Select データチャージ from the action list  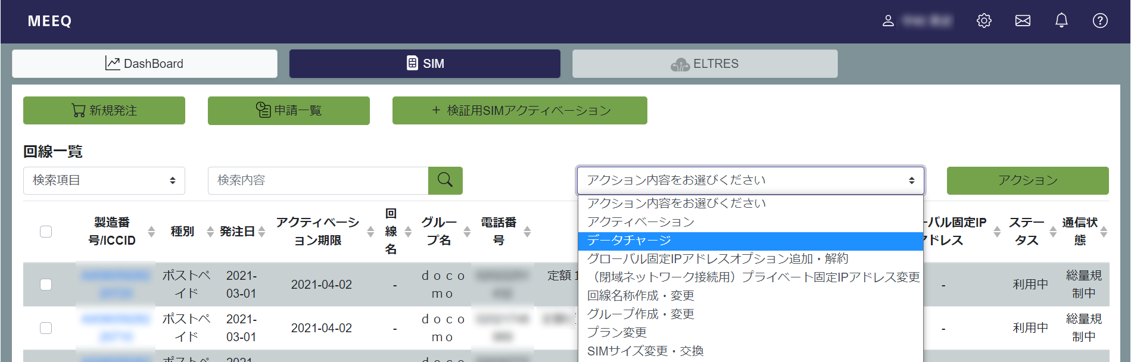tap(750, 241)
